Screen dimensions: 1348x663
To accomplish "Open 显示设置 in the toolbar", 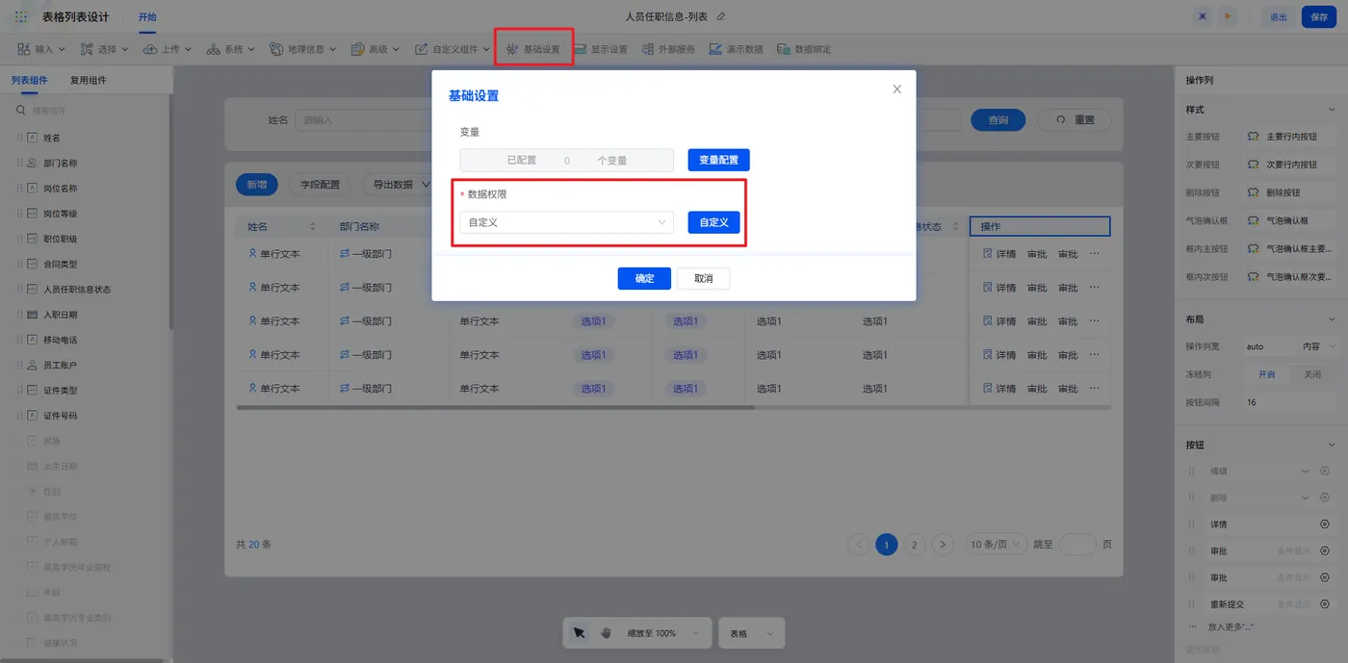I will pyautogui.click(x=601, y=49).
